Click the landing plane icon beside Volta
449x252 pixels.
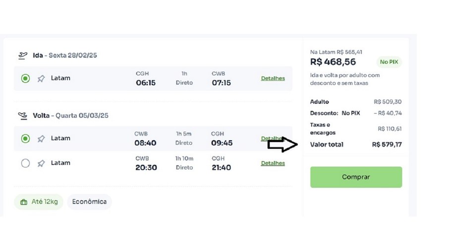[22, 115]
